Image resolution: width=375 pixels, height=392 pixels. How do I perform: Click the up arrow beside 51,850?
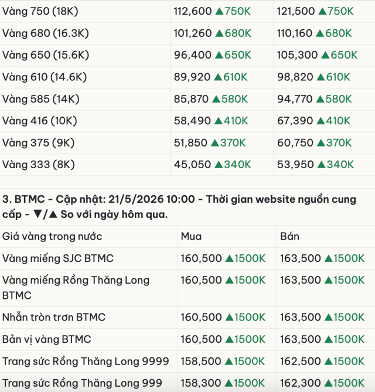click(215, 143)
